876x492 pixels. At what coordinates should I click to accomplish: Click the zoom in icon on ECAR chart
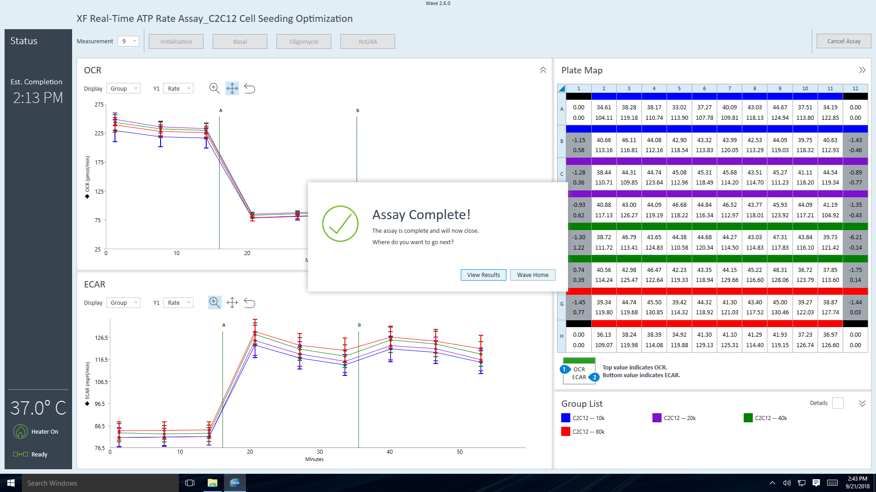214,302
